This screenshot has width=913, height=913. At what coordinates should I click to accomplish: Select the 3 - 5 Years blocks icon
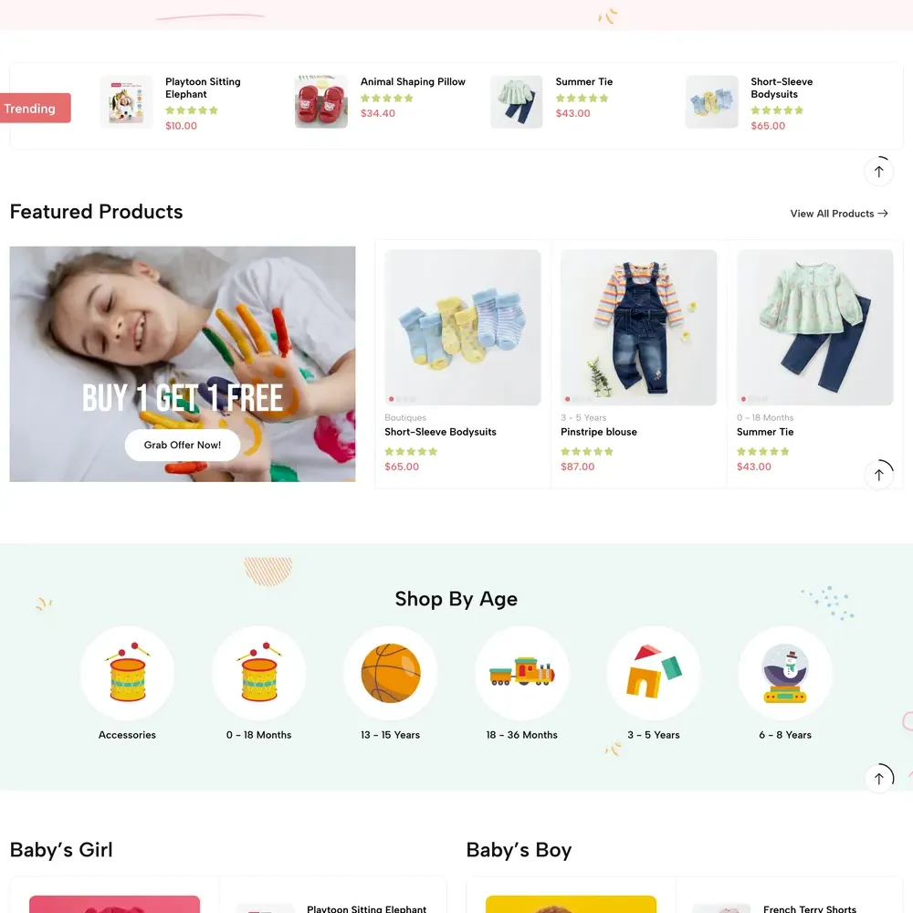pos(654,673)
